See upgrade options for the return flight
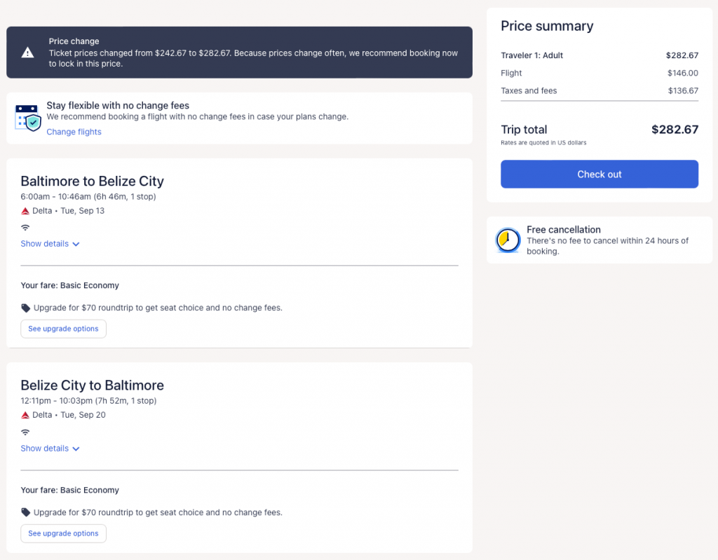This screenshot has height=560, width=718. tap(63, 533)
